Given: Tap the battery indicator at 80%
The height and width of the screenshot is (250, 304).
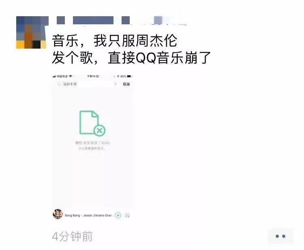Looking at the screenshot, I should [126, 76].
